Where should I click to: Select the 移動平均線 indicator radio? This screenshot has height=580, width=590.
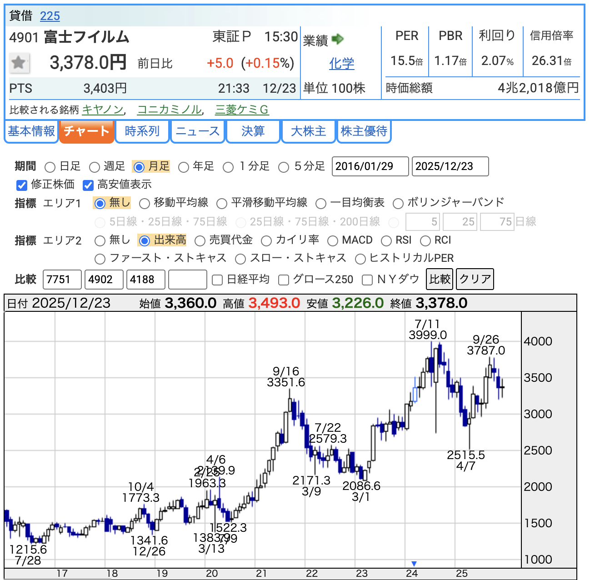point(145,204)
